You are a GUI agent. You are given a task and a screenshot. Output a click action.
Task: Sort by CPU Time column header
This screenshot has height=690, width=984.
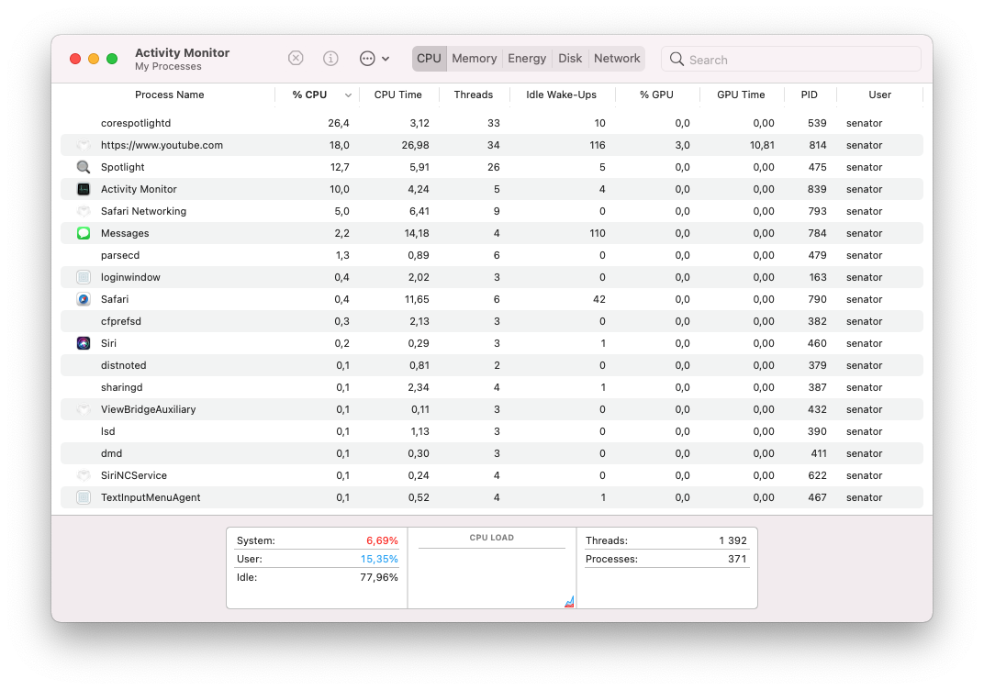397,95
